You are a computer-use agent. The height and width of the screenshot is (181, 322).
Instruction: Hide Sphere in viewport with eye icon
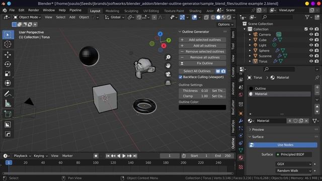(311, 50)
